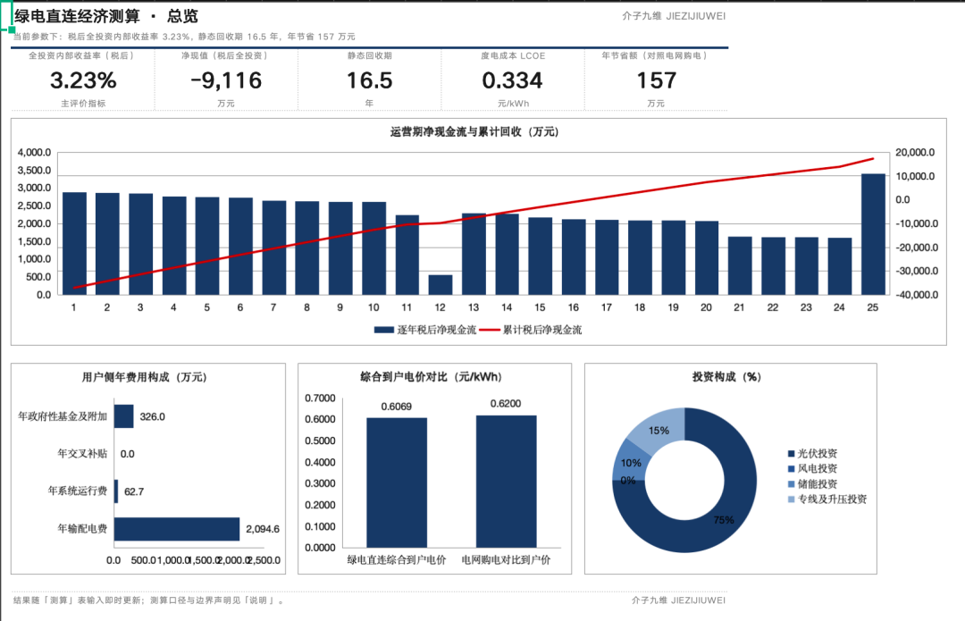This screenshot has width=965, height=621.
Task: Click the chart title 综合到户电价对比（元/kWh）
Action: (431, 377)
